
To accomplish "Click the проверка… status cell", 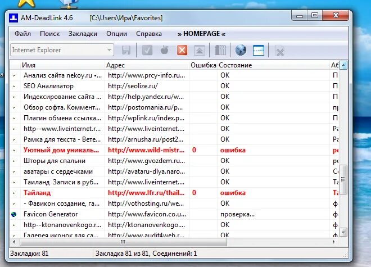I will pyautogui.click(x=237, y=214).
